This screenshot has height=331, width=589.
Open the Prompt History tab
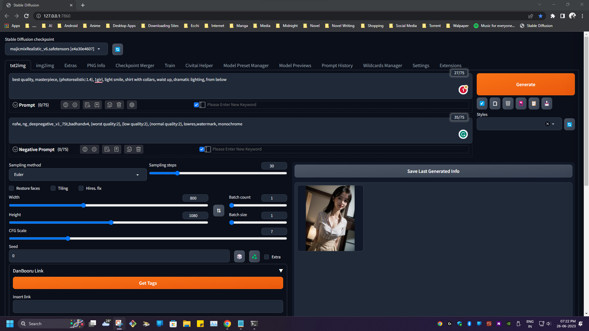[x=337, y=65]
